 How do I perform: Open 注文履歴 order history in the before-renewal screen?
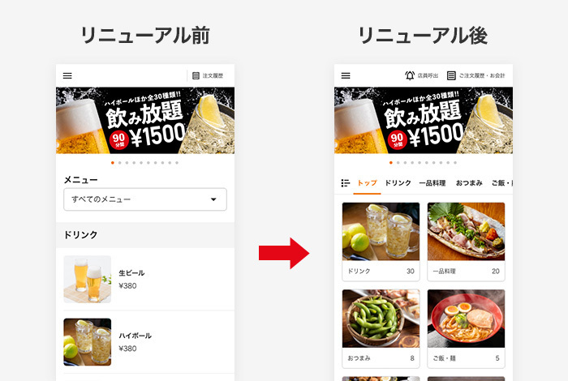pos(208,75)
